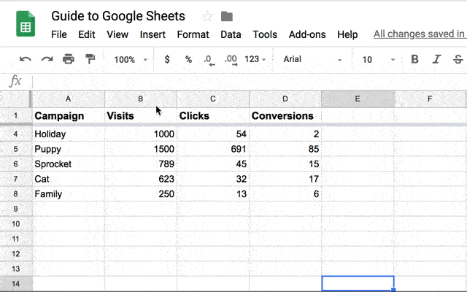
Task: Star this spreadsheet document
Action: 207,16
